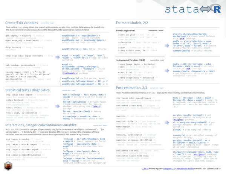Click the Estimate Models, 2/2 heading
The width and height of the screenshot is (226, 174).
coord(132,23)
